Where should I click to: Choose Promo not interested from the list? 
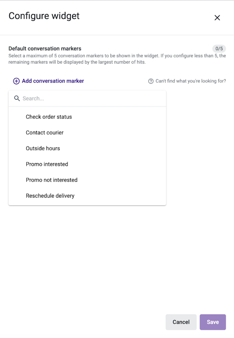click(51, 180)
